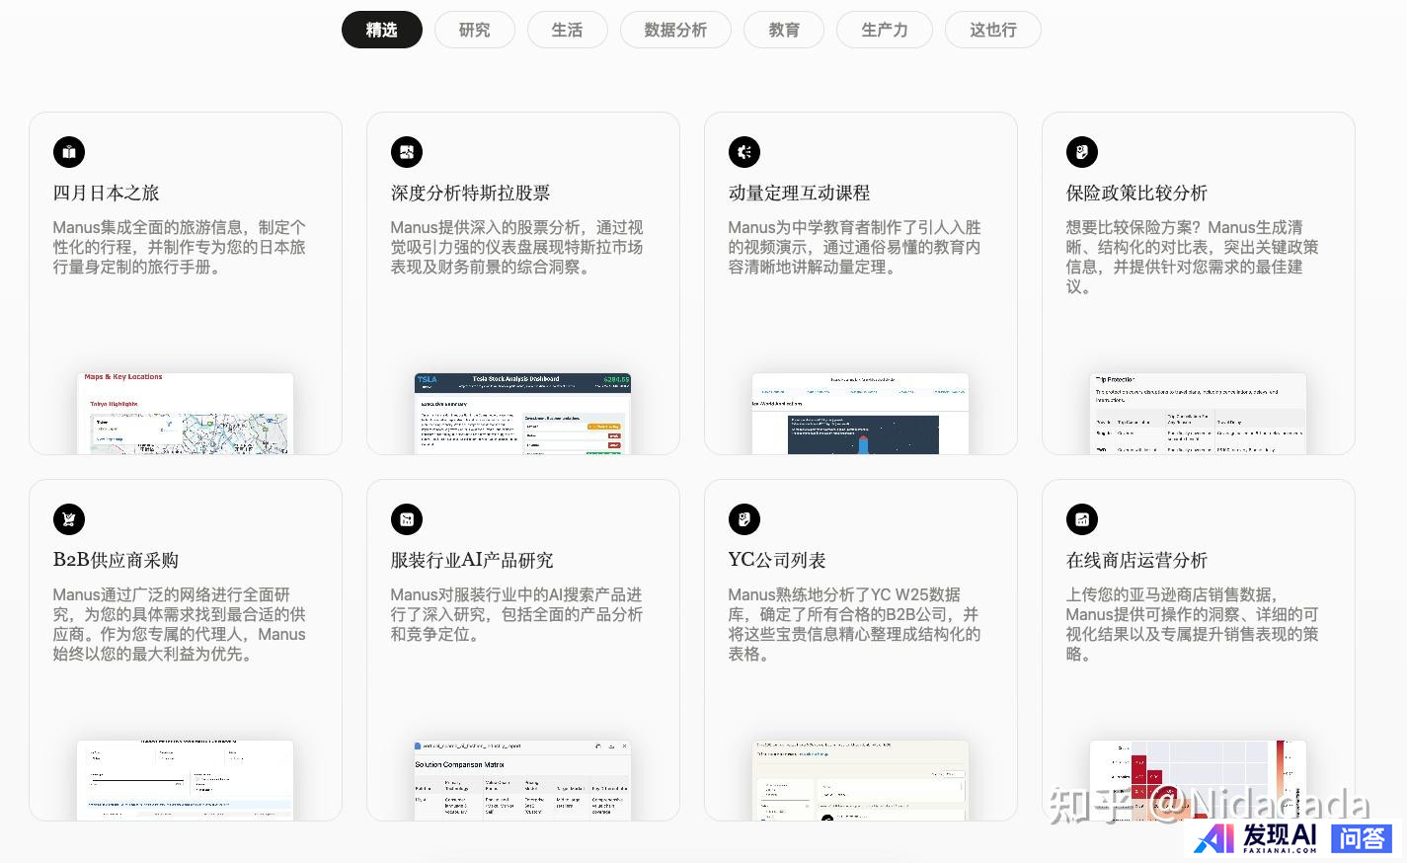Click the 四月日本之旅 card icon
The width and height of the screenshot is (1407, 863).
69,152
